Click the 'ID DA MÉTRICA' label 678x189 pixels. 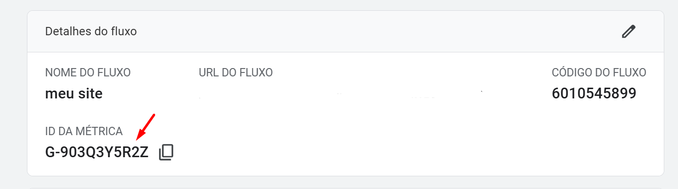click(x=84, y=132)
